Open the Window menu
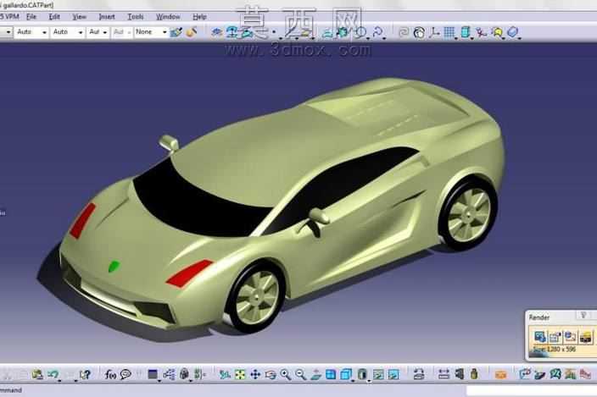597x397 pixels. tap(168, 17)
